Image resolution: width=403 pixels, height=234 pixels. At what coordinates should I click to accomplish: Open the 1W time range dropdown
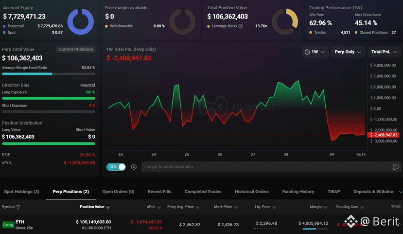[315, 52]
